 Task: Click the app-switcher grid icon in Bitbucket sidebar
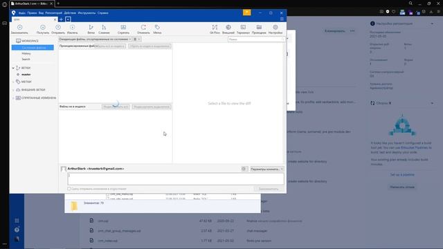[x=17, y=221]
